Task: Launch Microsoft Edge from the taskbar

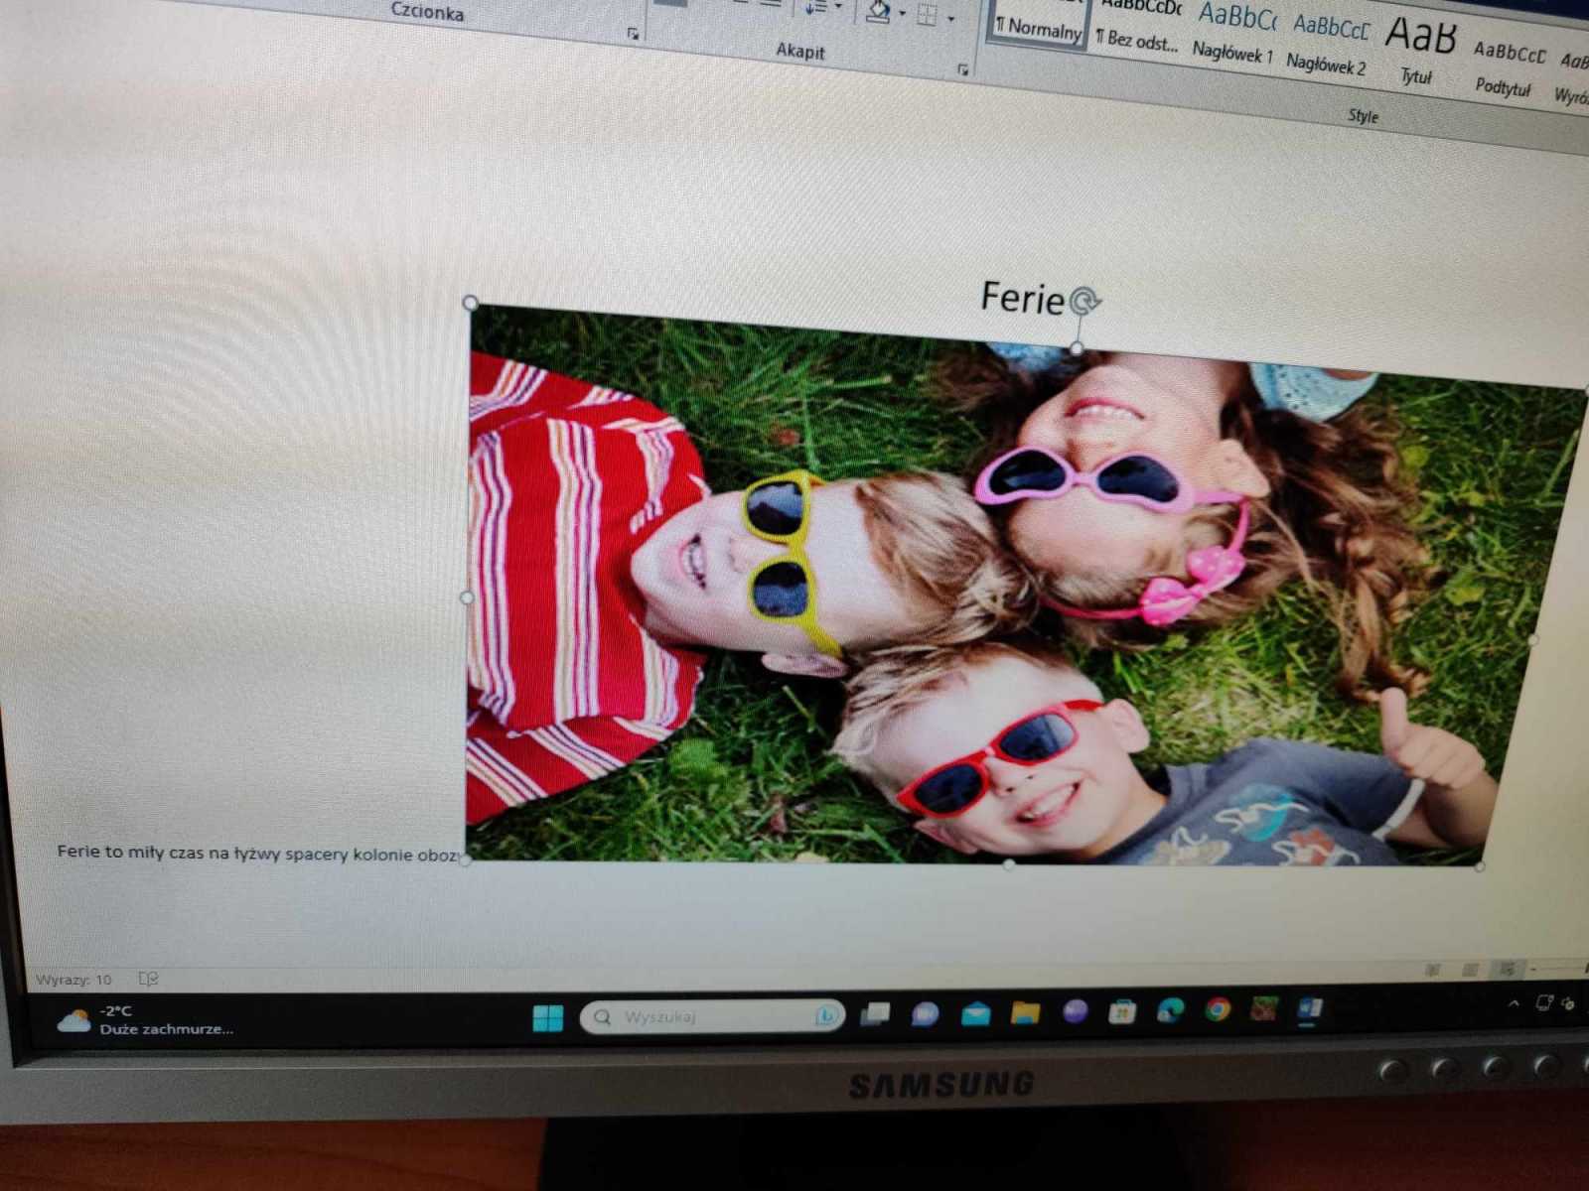Action: coord(1170,1010)
